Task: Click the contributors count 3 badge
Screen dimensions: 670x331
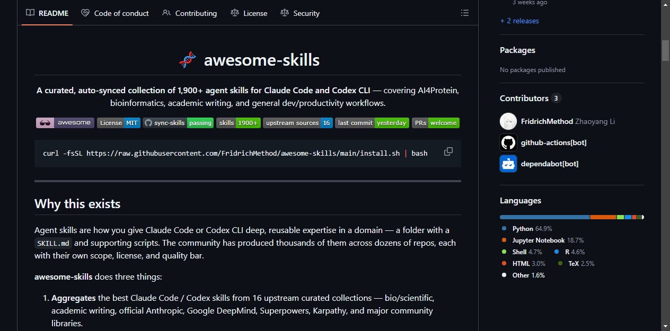Action: (556, 99)
